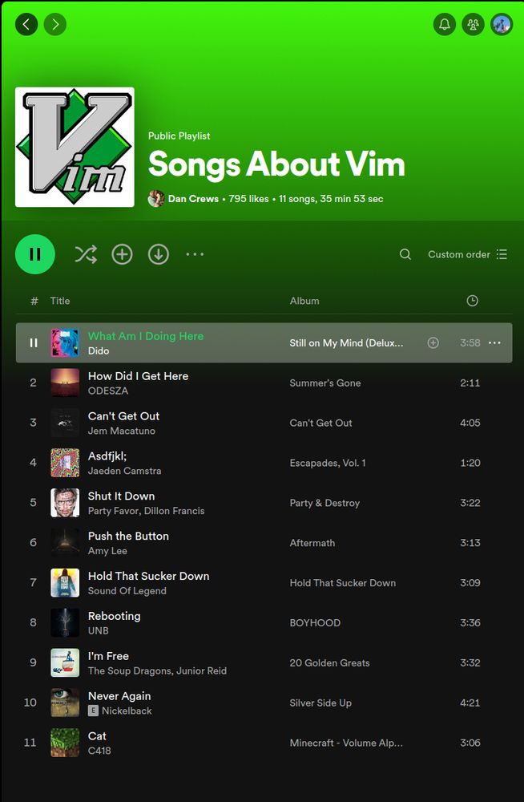The height and width of the screenshot is (802, 524).
Task: Open Still on My Mind album link
Action: 346,342
